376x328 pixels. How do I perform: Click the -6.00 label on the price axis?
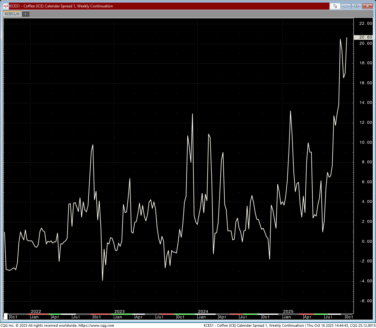click(365, 301)
